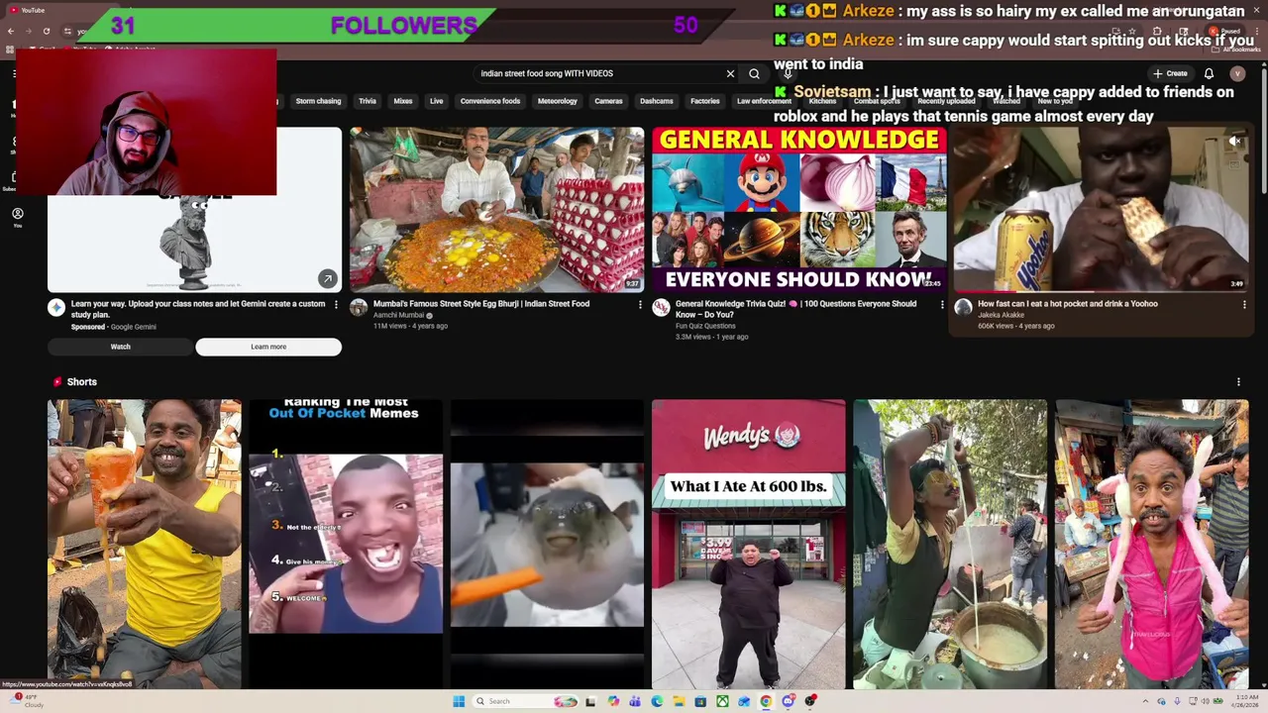This screenshot has width=1268, height=713.
Task: Click the Aamchi Mumbai channel avatar
Action: [359, 308]
